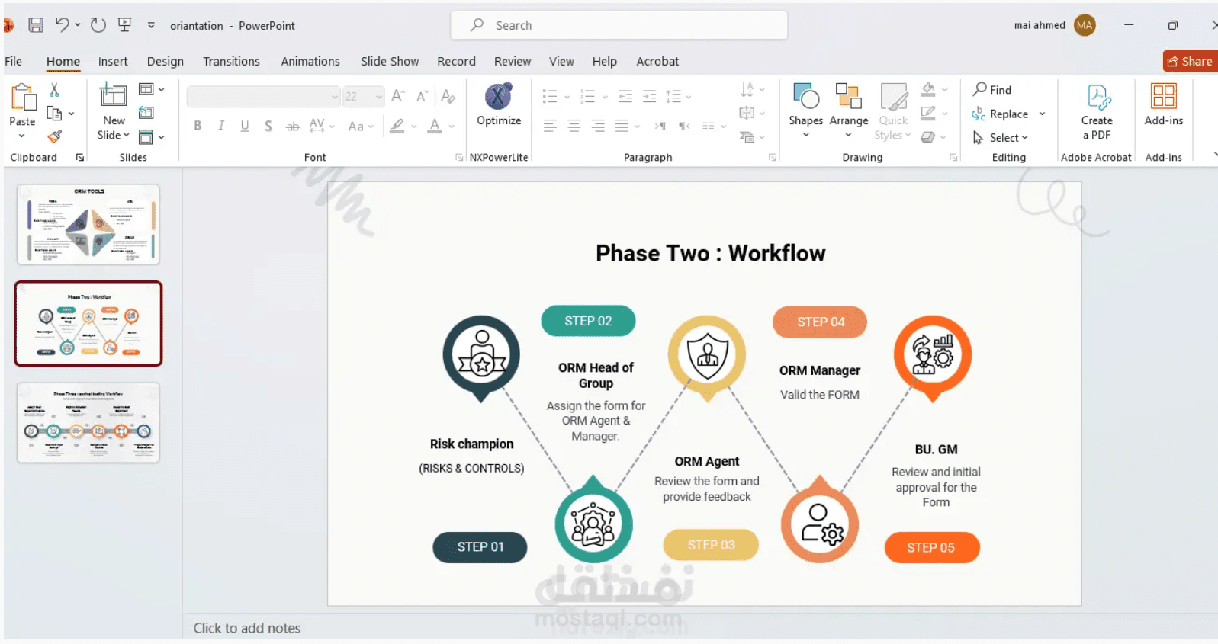Click the New Slide icon
Image resolution: width=1218 pixels, height=644 pixels.
point(114,96)
